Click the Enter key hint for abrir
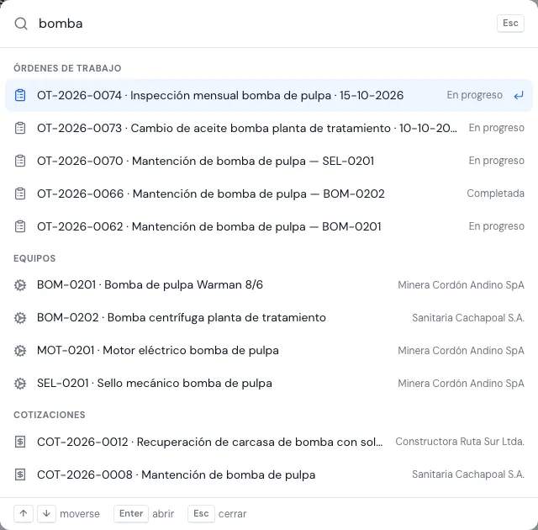Image resolution: width=538 pixels, height=530 pixels. [131, 513]
